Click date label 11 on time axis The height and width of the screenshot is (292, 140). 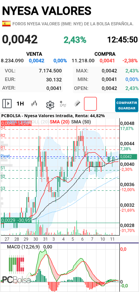coord(112,239)
